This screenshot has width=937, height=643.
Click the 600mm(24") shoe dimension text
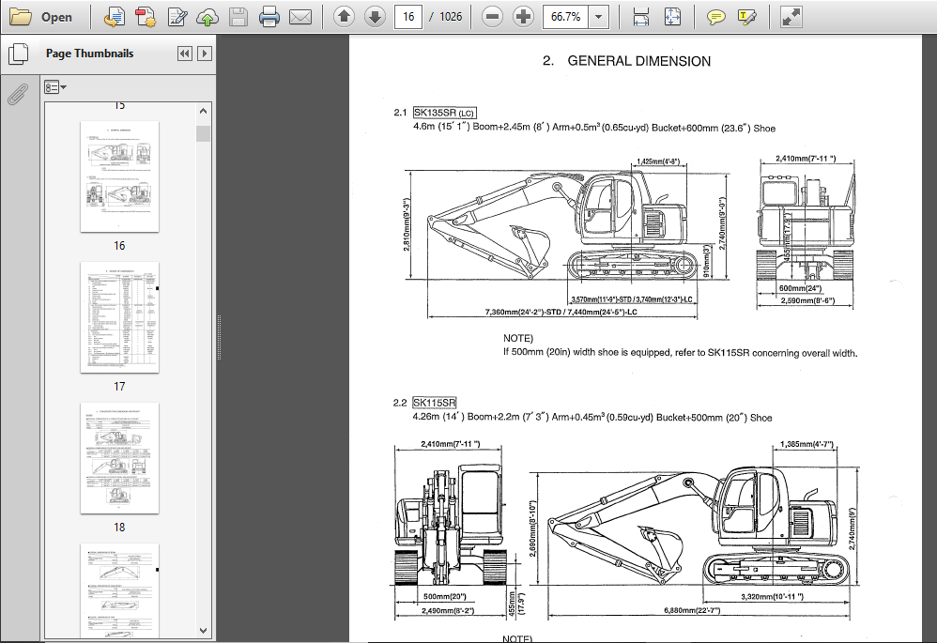[800, 288]
